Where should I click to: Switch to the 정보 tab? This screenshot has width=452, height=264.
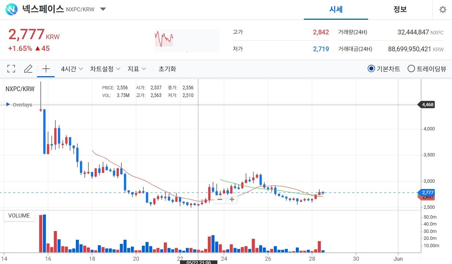point(400,10)
